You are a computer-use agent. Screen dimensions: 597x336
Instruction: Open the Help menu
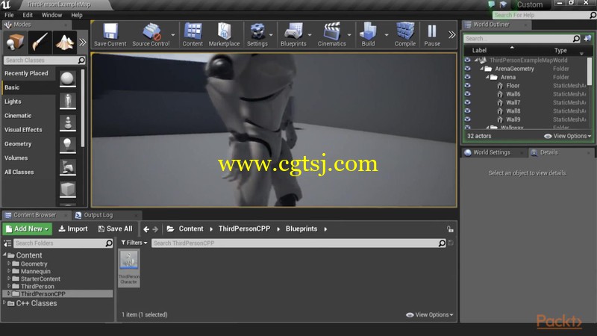tap(77, 15)
